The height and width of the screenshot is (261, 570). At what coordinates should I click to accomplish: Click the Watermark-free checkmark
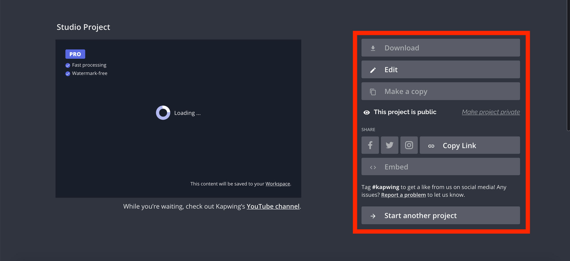coord(68,73)
